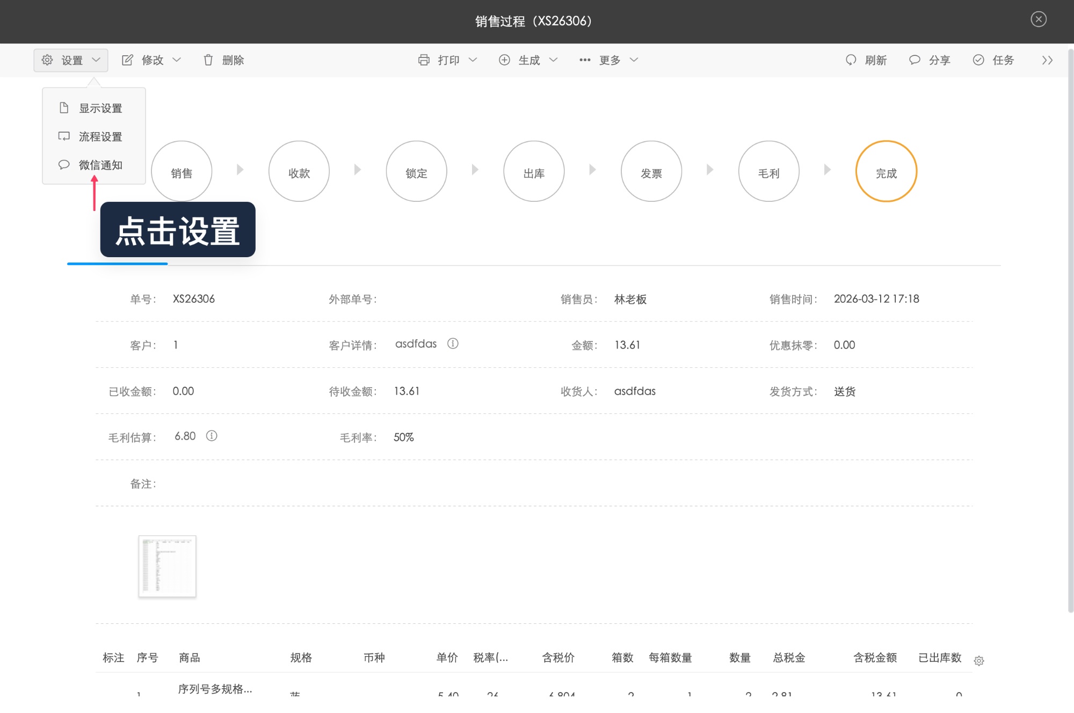Click the 打印 printer icon
The width and height of the screenshot is (1074, 713).
(x=424, y=60)
